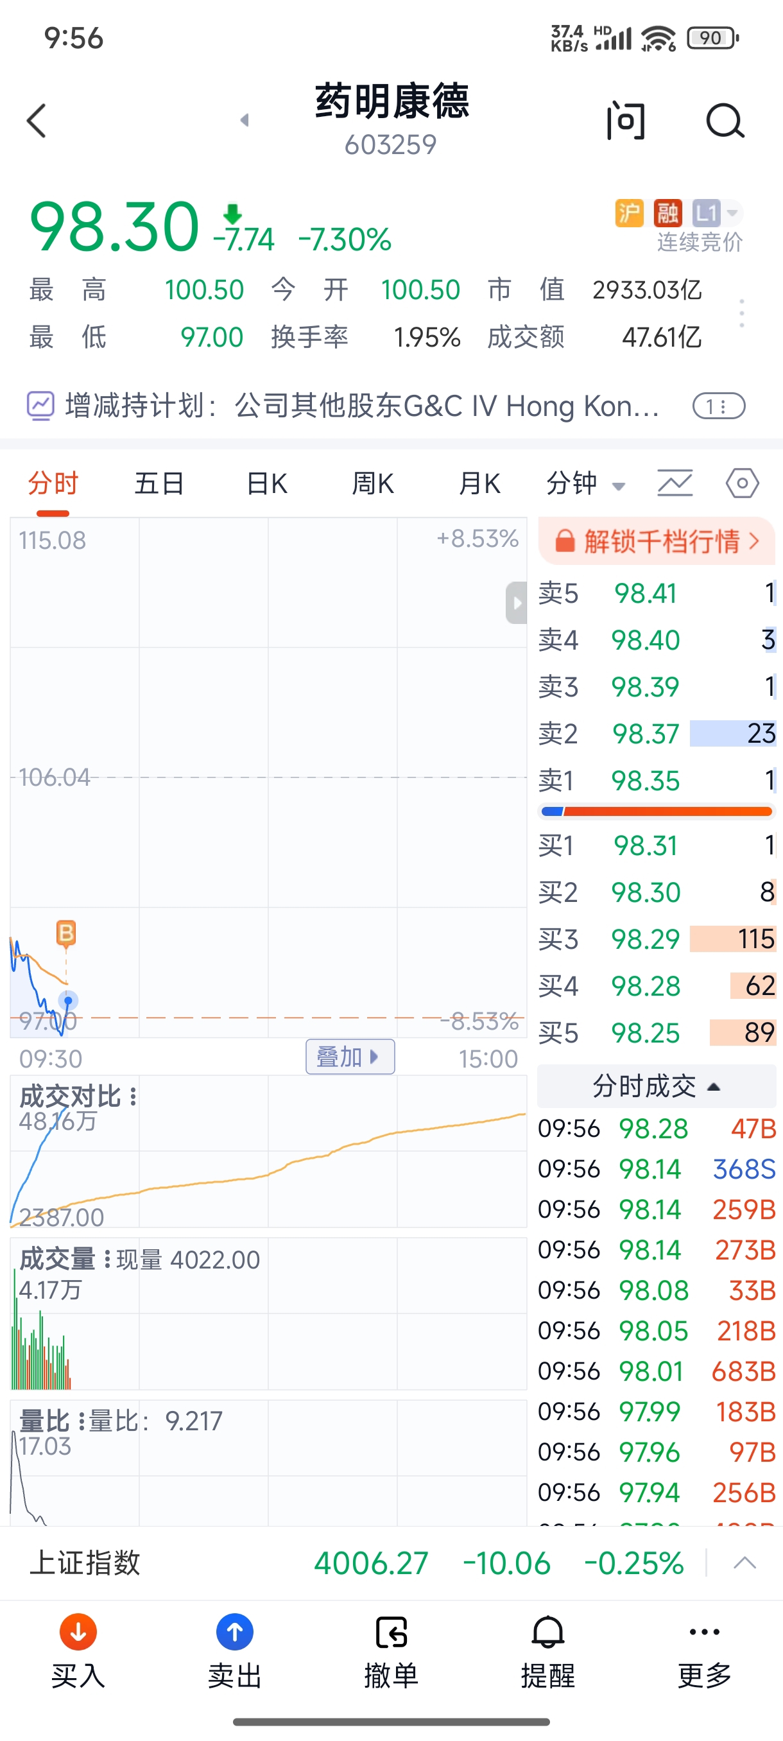Select the 卖2 98.37 order row

(x=657, y=734)
